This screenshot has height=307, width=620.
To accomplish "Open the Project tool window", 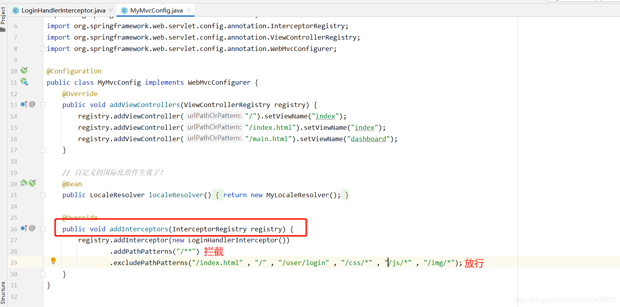I will (x=3, y=19).
